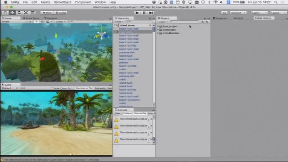288x162 pixels.
Task: Select the Move tool in the toolbar
Action: click(12, 13)
